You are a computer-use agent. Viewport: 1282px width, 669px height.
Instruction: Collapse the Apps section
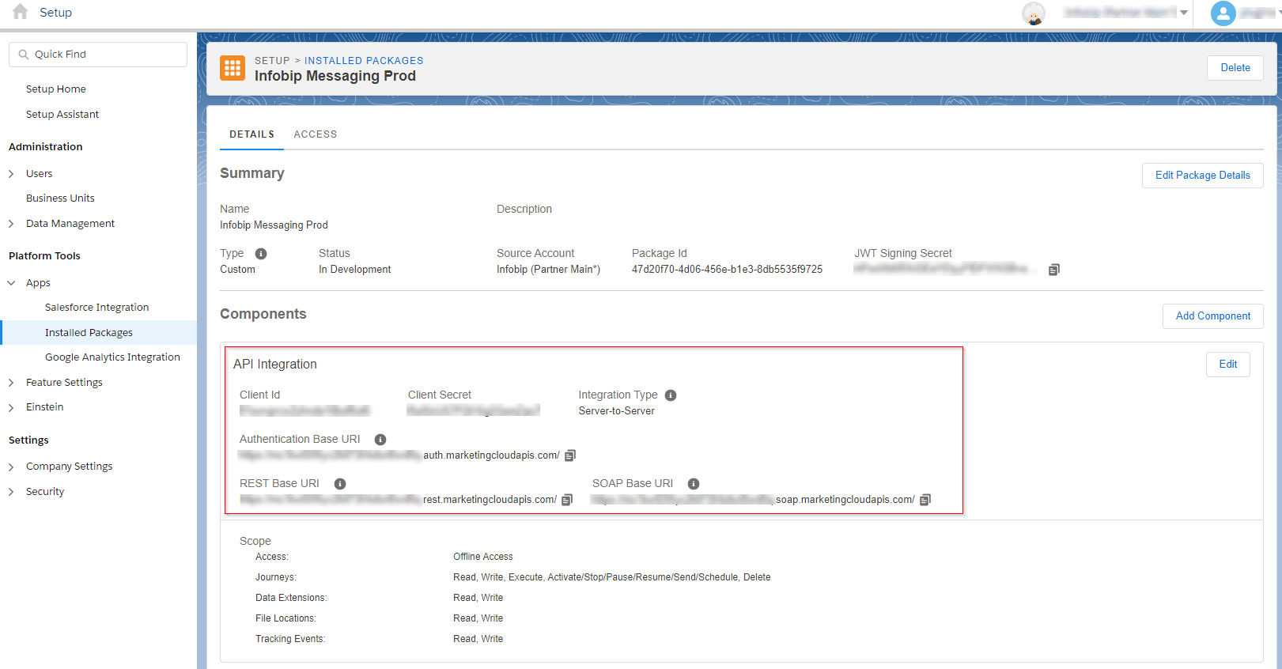click(12, 283)
